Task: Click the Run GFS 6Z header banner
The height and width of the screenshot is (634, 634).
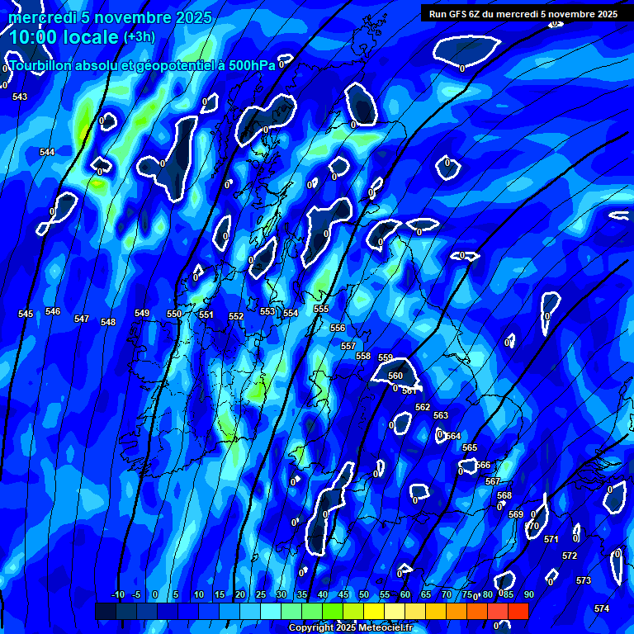Action: click(523, 14)
